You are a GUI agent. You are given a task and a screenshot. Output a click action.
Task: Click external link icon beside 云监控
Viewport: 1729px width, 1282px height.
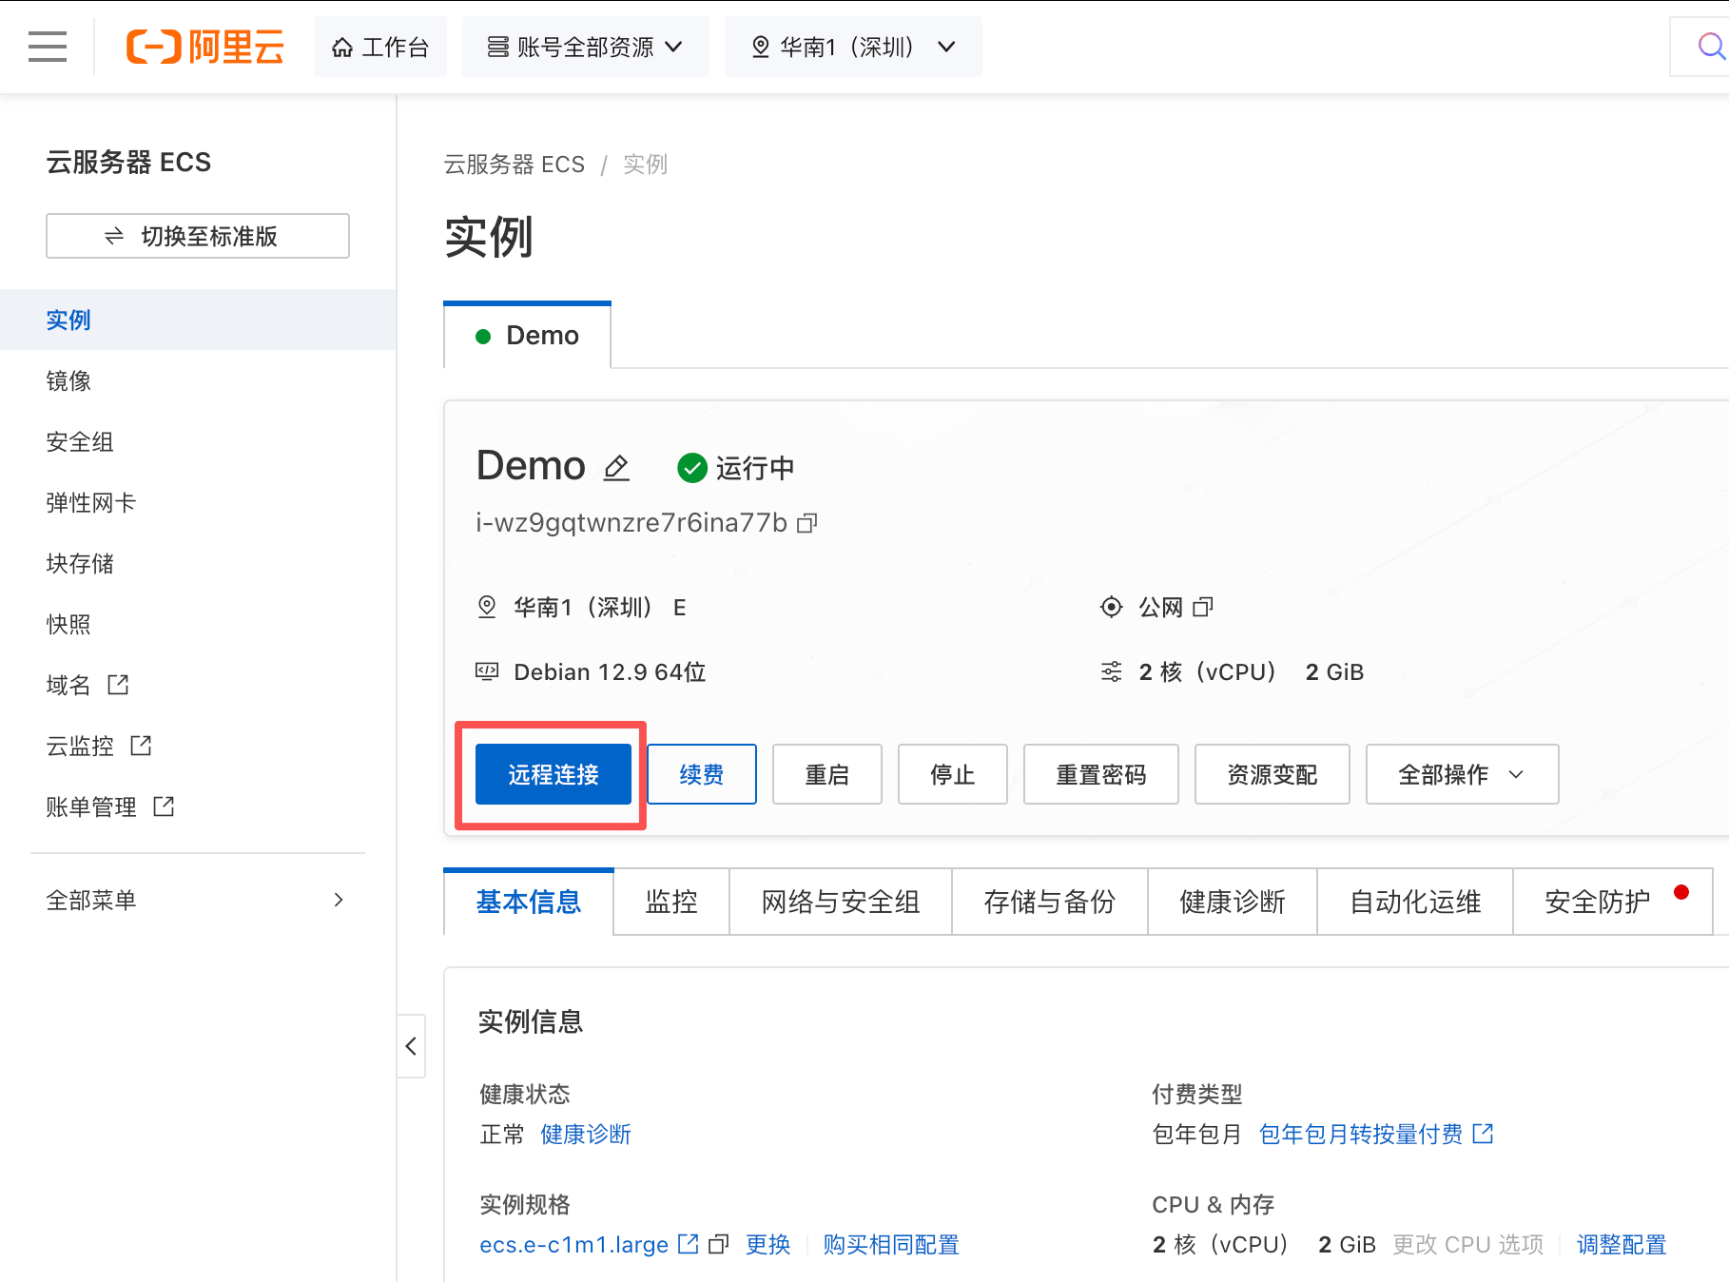[x=141, y=746]
